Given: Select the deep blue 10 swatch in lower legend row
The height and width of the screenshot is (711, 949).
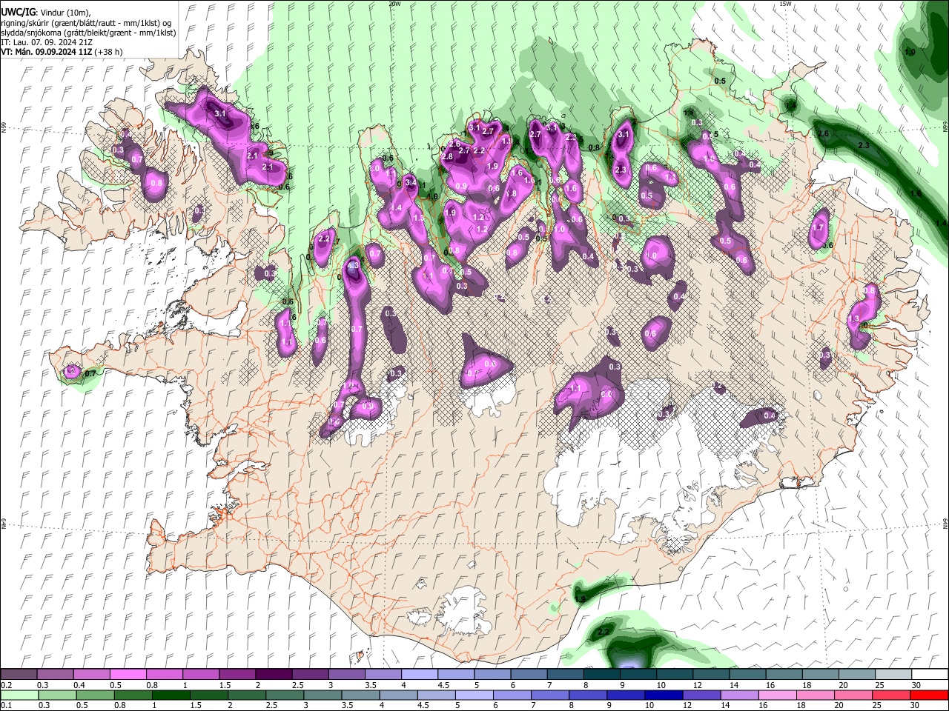Looking at the screenshot, I should click(664, 695).
